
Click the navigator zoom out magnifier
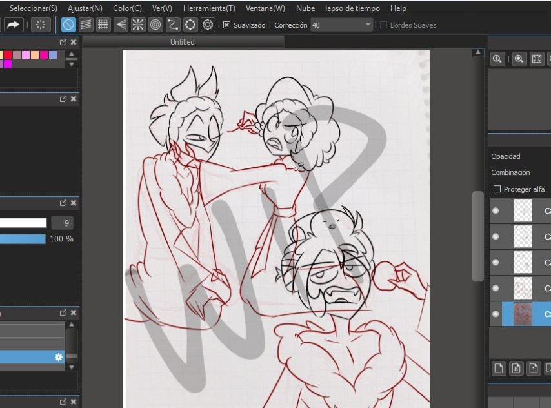pos(497,59)
